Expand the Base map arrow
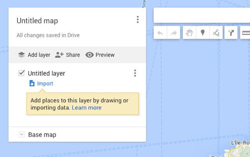 pos(22,134)
